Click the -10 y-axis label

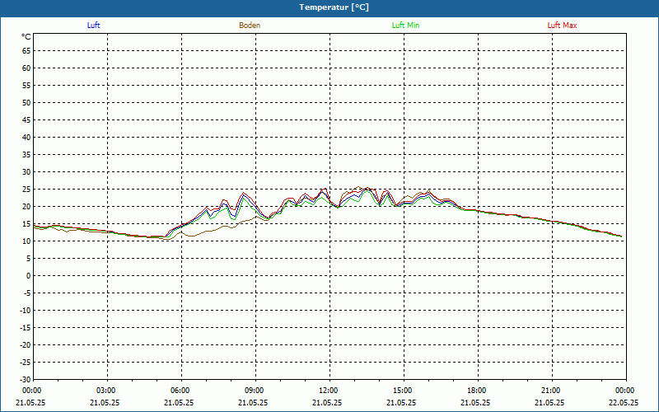(x=25, y=311)
